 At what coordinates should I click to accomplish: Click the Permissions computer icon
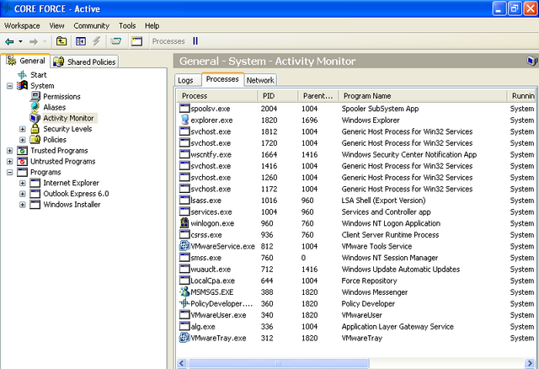pos(35,96)
